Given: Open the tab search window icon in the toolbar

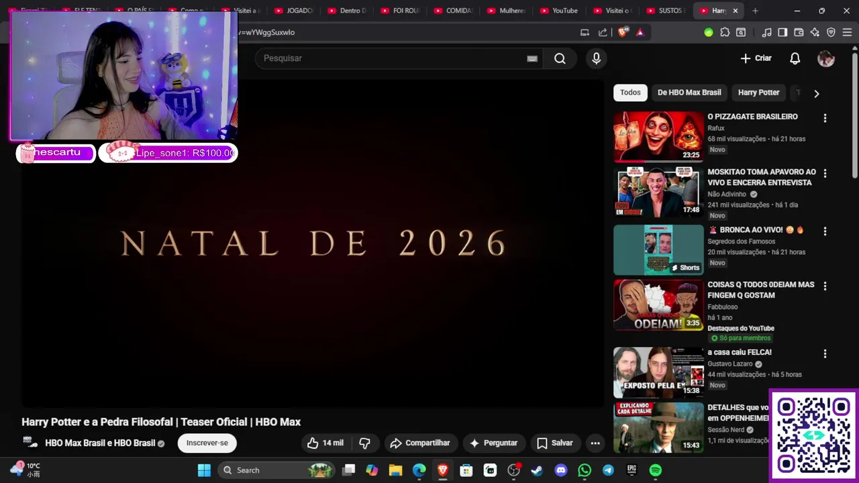Looking at the screenshot, I should click(x=741, y=32).
